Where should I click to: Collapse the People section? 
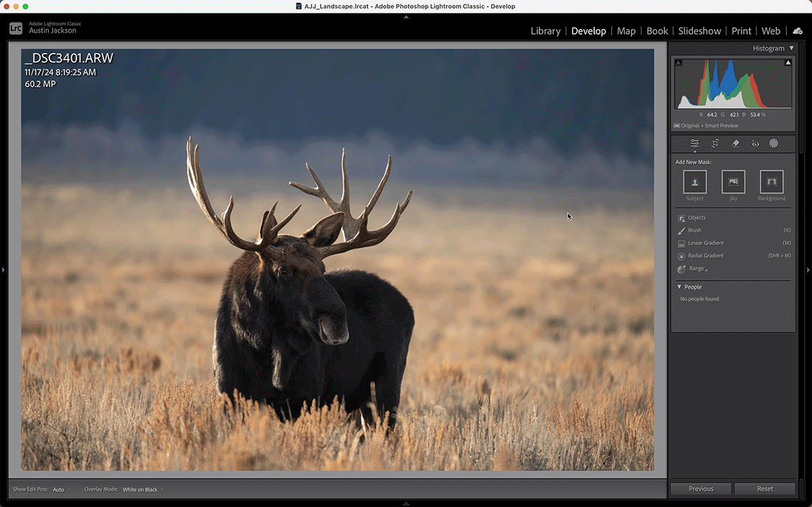(679, 287)
